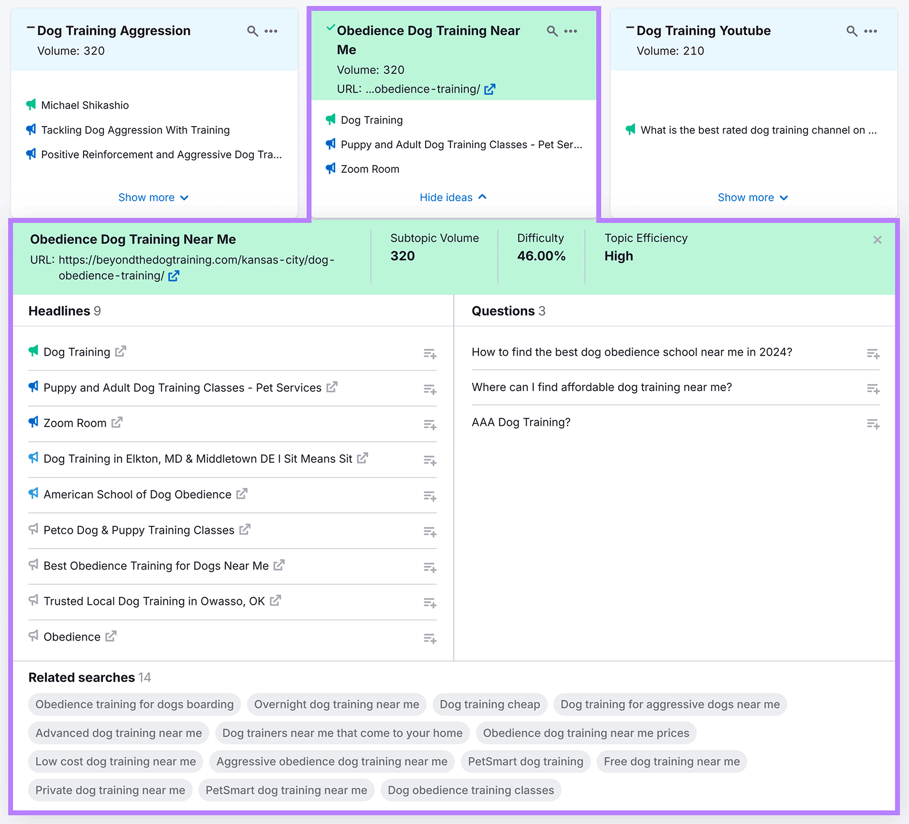
Task: Open options menu on Dog Training Aggression card
Action: (x=272, y=31)
